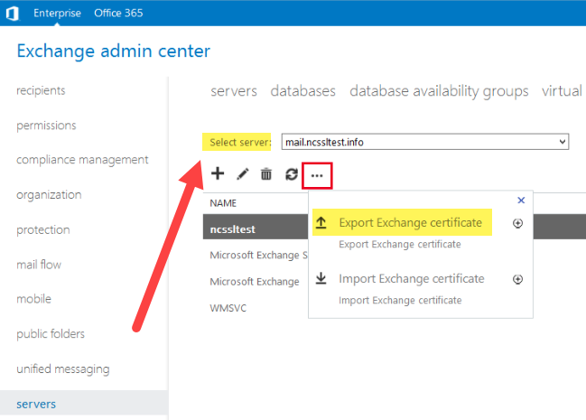Open database availability groups tab
Screen dimensions: 586x420
439,91
